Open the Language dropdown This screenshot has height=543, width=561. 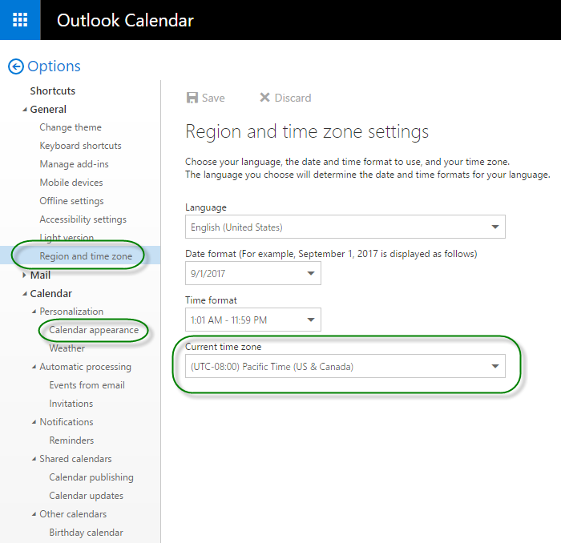coord(345,227)
